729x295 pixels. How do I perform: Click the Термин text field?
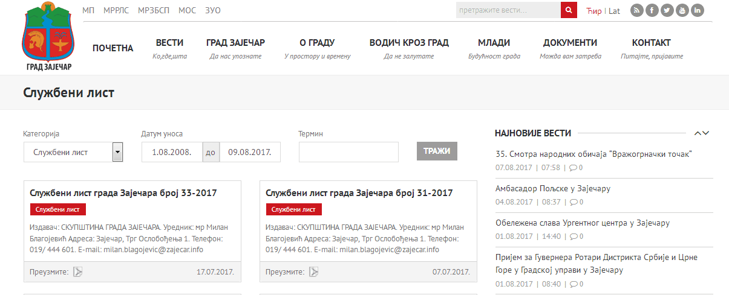click(348, 152)
